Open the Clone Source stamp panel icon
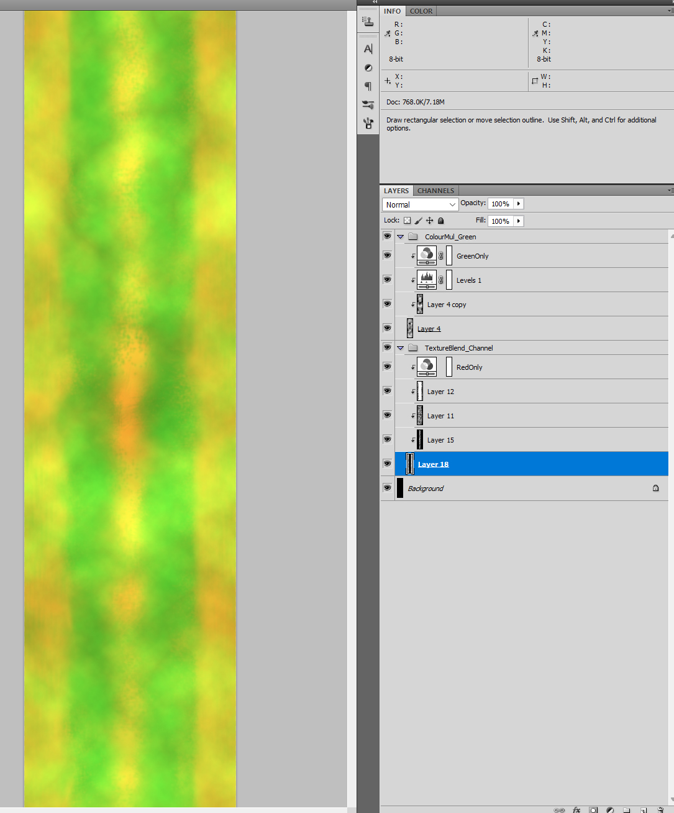The image size is (674, 813). point(368,22)
